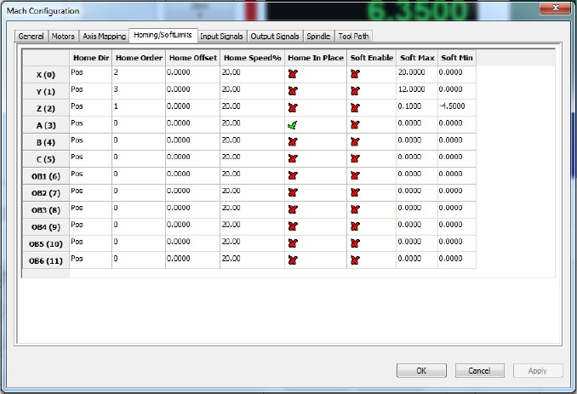This screenshot has height=394, width=577.
Task: Click the Soft Enable column header
Action: click(372, 58)
